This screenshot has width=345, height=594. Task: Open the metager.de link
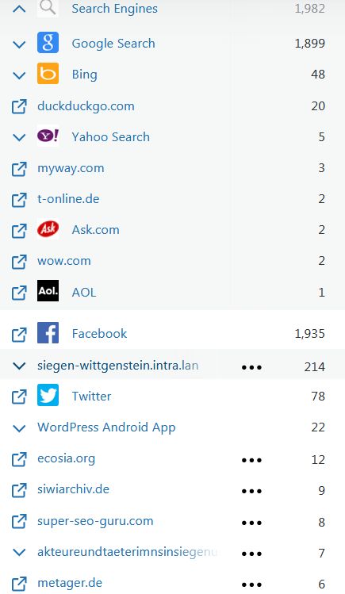tap(70, 583)
